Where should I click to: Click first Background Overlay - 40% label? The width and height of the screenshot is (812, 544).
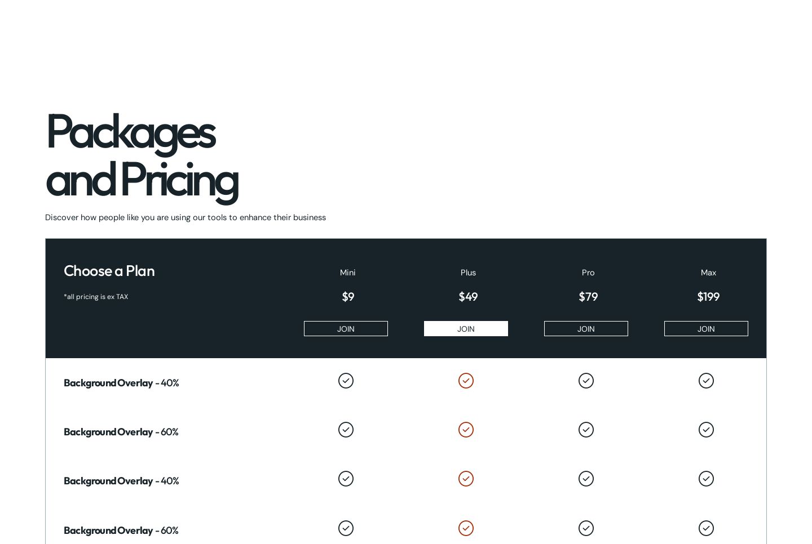tap(121, 383)
